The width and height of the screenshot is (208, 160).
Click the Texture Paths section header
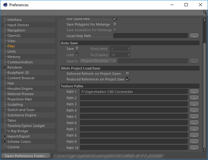pos(130,86)
